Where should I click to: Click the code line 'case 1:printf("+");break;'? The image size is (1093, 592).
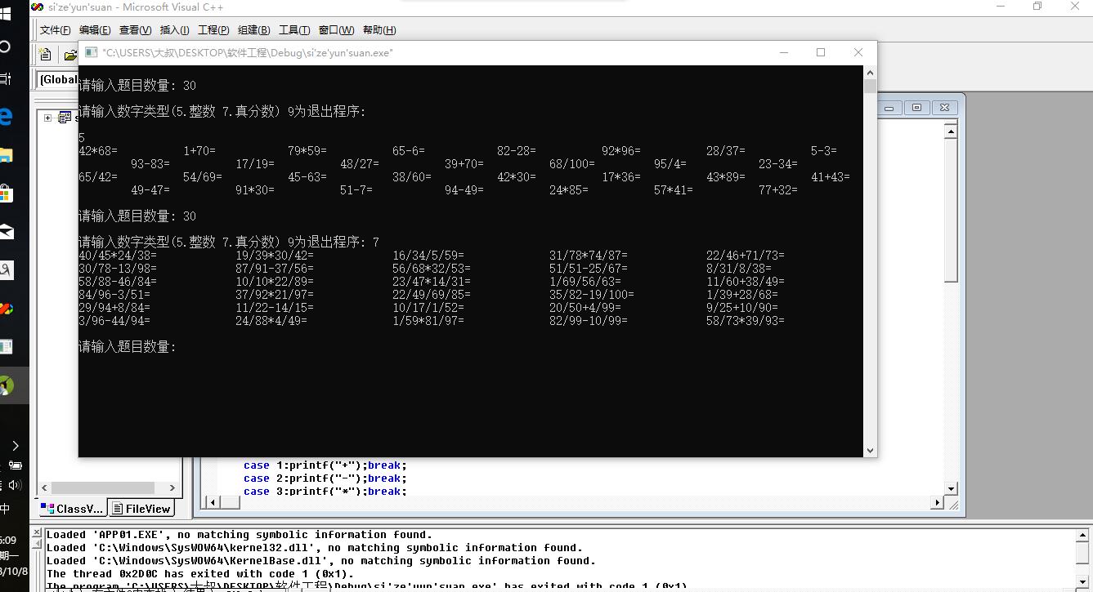(325, 465)
